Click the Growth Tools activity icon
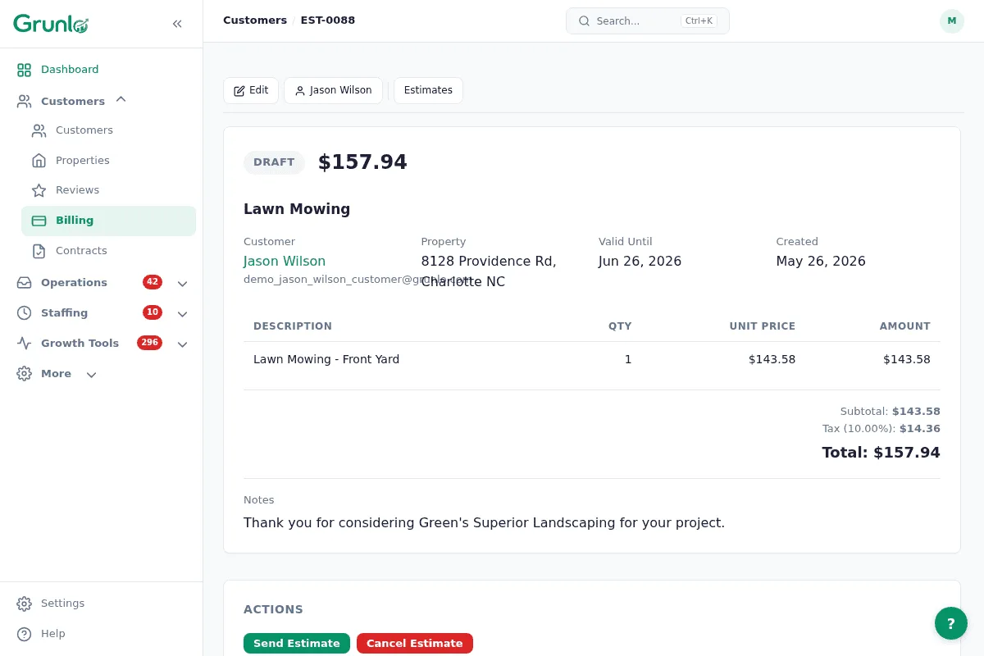The height and width of the screenshot is (656, 984). [25, 344]
